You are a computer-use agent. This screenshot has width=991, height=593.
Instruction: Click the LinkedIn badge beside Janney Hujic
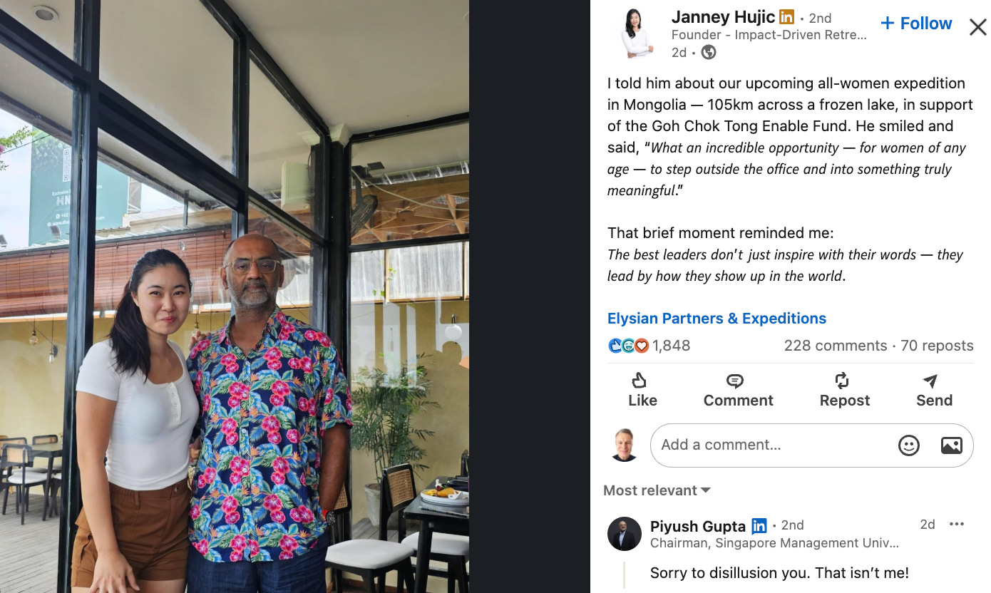click(x=786, y=18)
